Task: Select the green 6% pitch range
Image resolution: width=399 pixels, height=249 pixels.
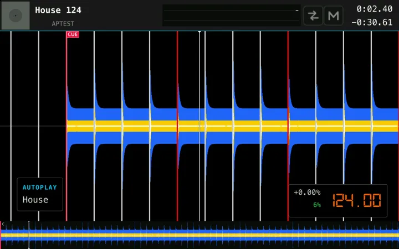Action: pos(317,205)
